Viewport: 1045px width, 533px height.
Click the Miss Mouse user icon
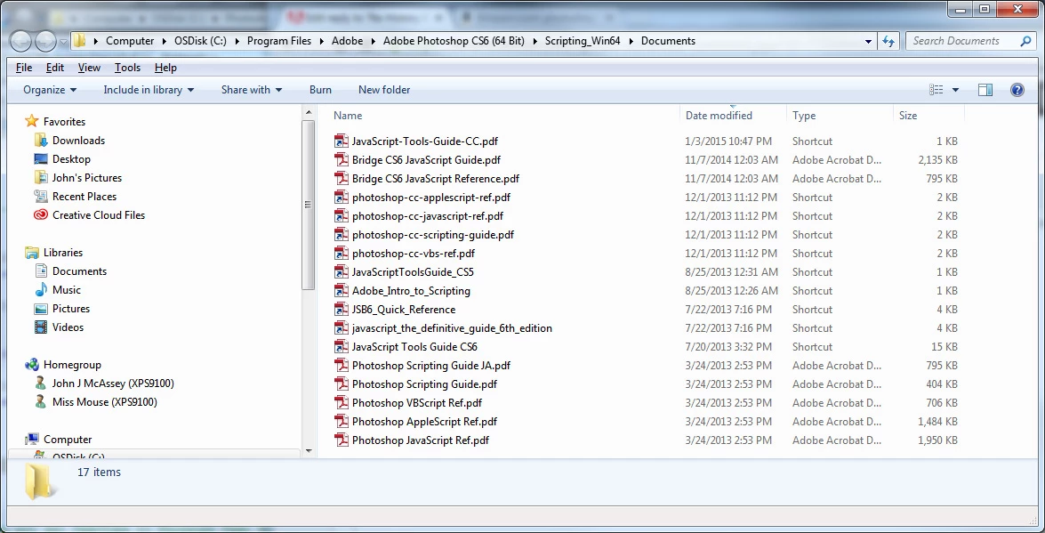tap(41, 401)
